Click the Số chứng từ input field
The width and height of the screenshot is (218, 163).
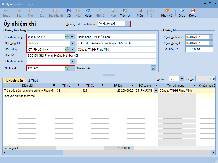[x=199, y=49]
